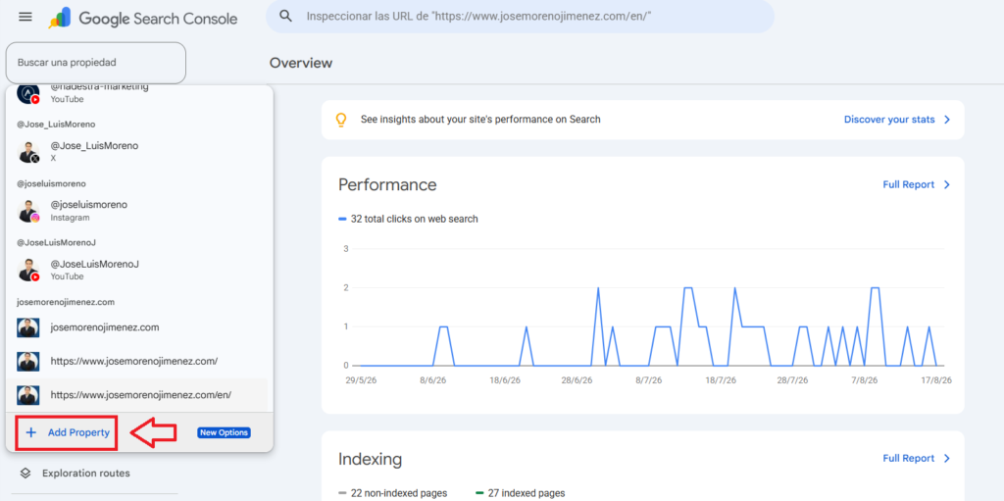Click the Exploration routes layers icon

point(25,474)
